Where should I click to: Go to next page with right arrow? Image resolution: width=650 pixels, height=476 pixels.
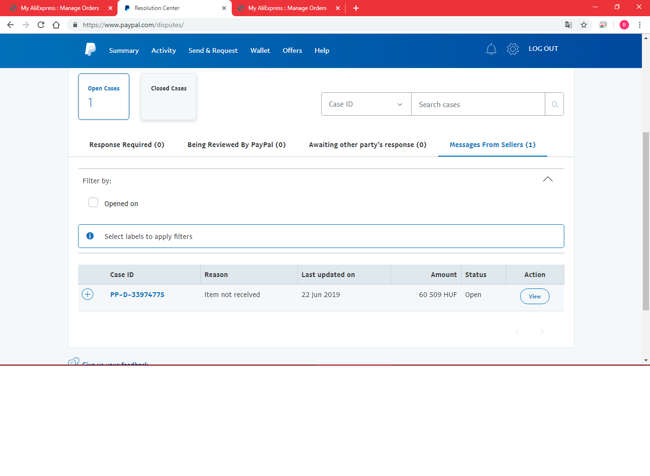click(x=542, y=331)
